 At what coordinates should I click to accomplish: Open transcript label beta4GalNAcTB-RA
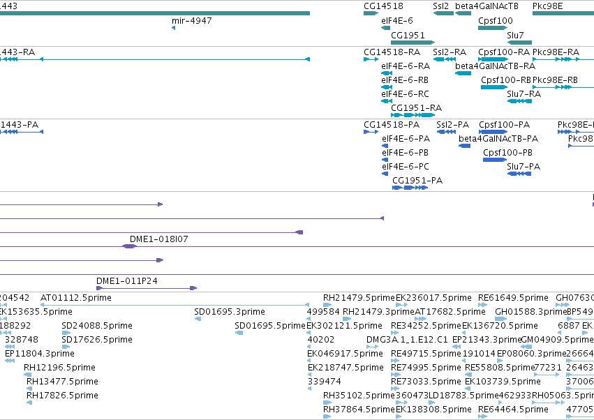coord(495,66)
